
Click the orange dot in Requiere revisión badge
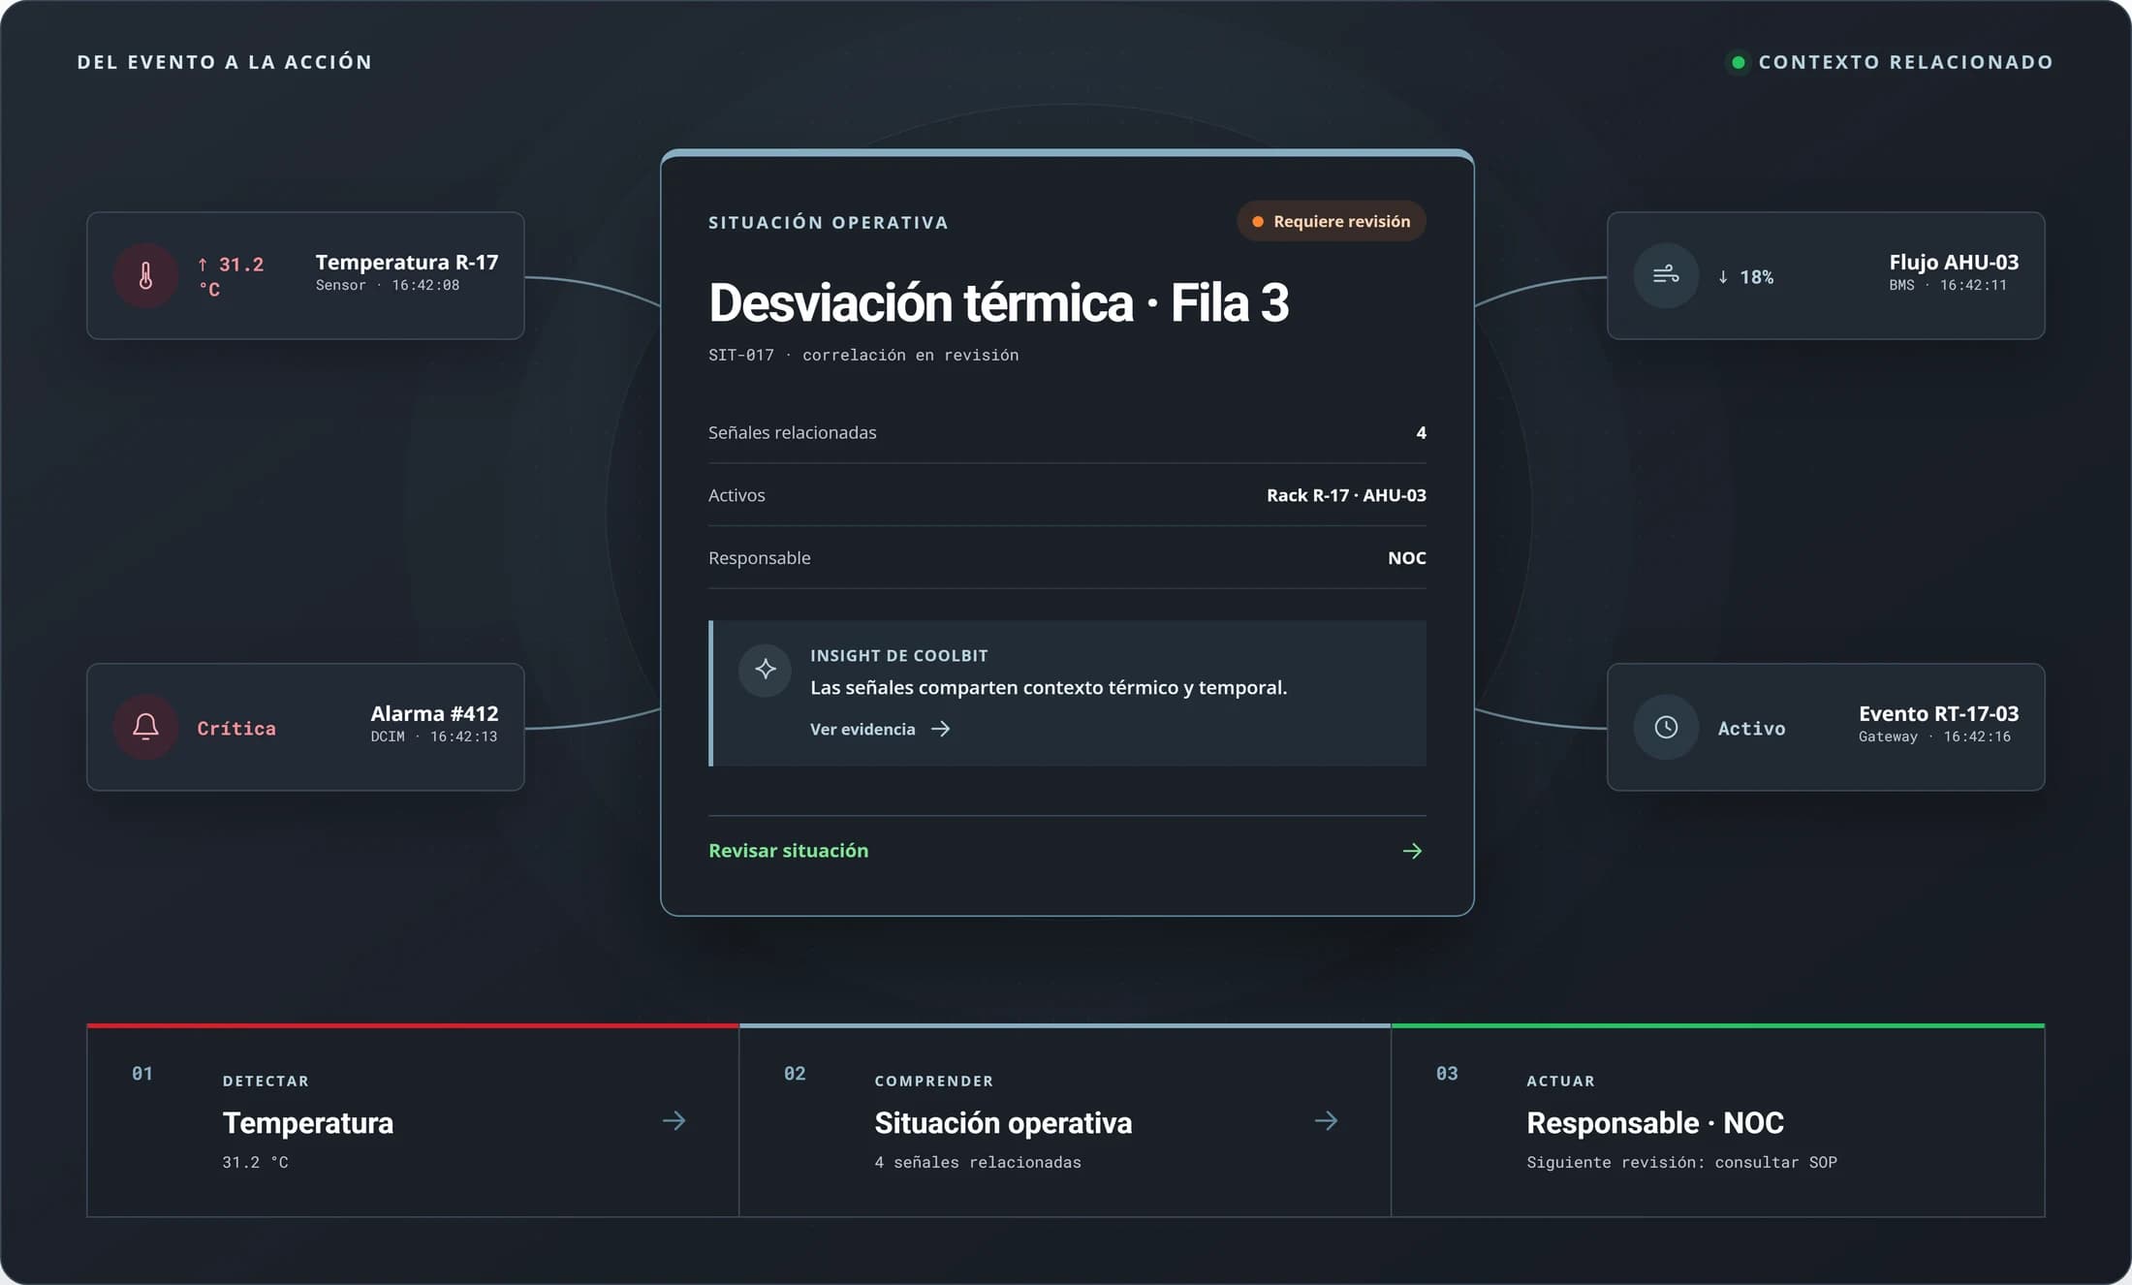click(1258, 222)
